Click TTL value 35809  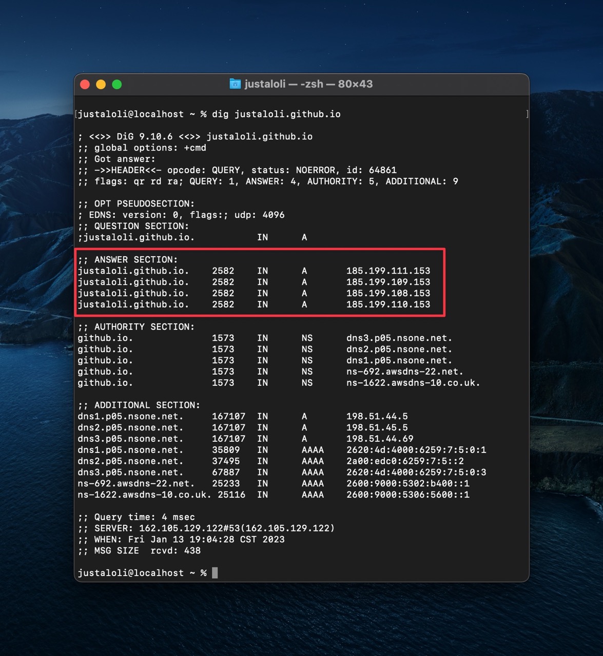[x=226, y=450]
